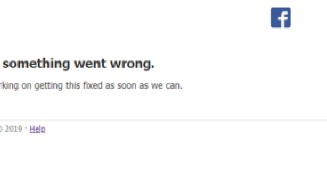
Task: Click the white 'f' letter inside the logo
Action: click(283, 19)
